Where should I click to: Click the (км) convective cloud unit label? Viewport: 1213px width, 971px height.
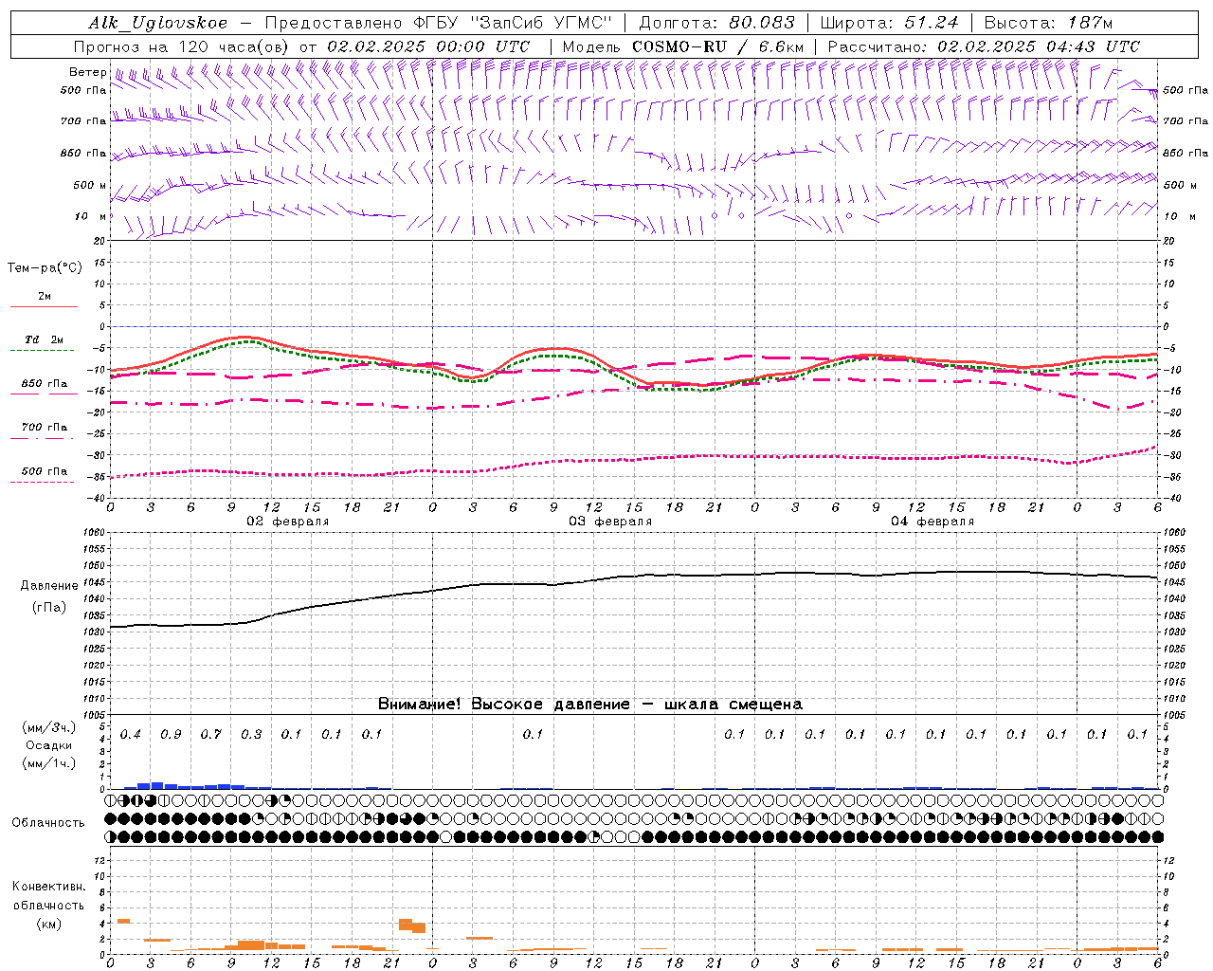(x=48, y=924)
